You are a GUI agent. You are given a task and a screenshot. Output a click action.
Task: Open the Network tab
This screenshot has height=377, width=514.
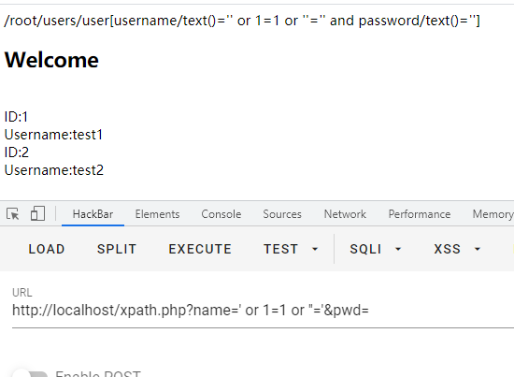[x=345, y=214]
